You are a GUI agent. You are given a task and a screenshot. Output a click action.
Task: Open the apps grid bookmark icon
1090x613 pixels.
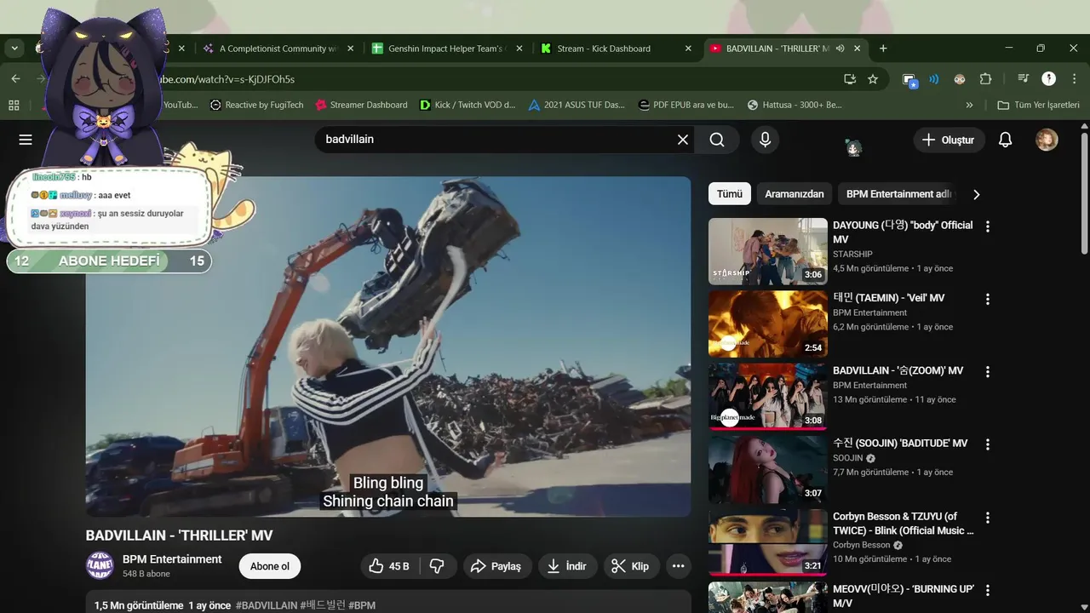[14, 105]
